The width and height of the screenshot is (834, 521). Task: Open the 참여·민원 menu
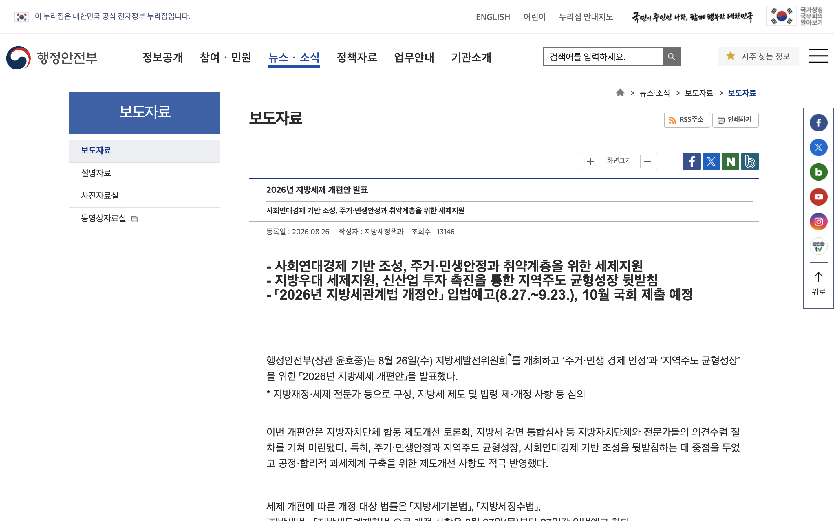pyautogui.click(x=225, y=57)
